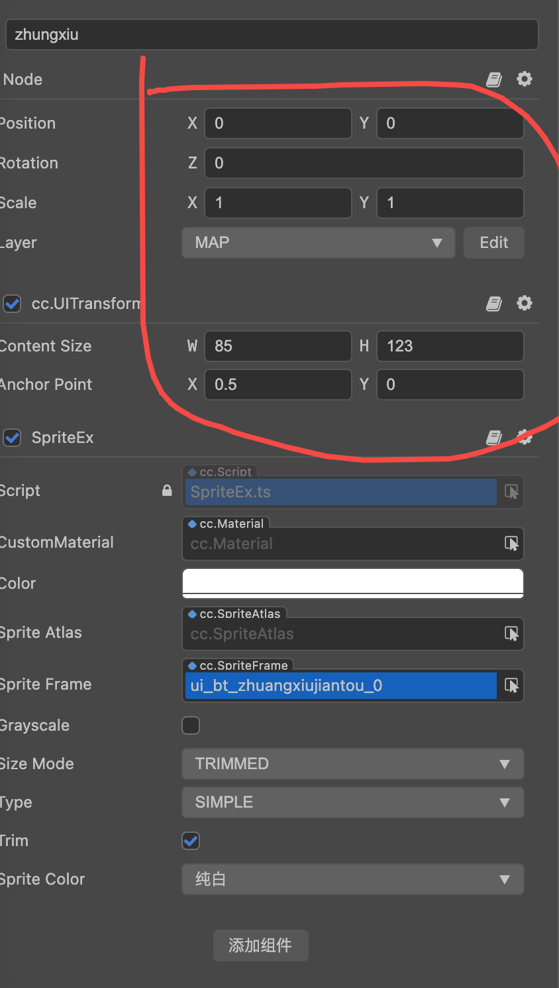Open cc.UITransform gear settings menu
This screenshot has height=988, width=559.
(x=525, y=303)
